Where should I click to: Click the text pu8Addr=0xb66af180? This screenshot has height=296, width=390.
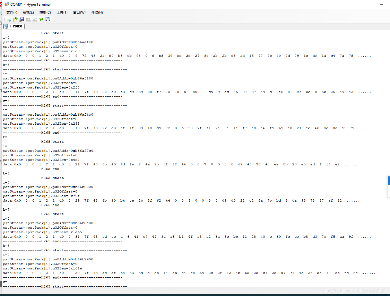(73, 78)
